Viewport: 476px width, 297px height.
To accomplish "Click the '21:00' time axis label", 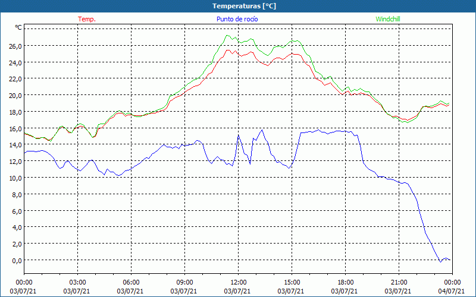I will pyautogui.click(x=399, y=283).
